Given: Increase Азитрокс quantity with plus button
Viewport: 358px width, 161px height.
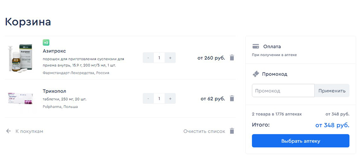Looking at the screenshot, I should pos(170,58).
